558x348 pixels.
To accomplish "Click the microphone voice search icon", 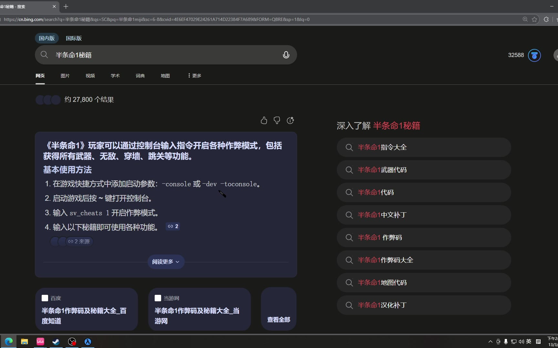I will point(286,55).
